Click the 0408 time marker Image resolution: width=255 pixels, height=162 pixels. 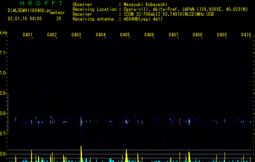pos(197,35)
